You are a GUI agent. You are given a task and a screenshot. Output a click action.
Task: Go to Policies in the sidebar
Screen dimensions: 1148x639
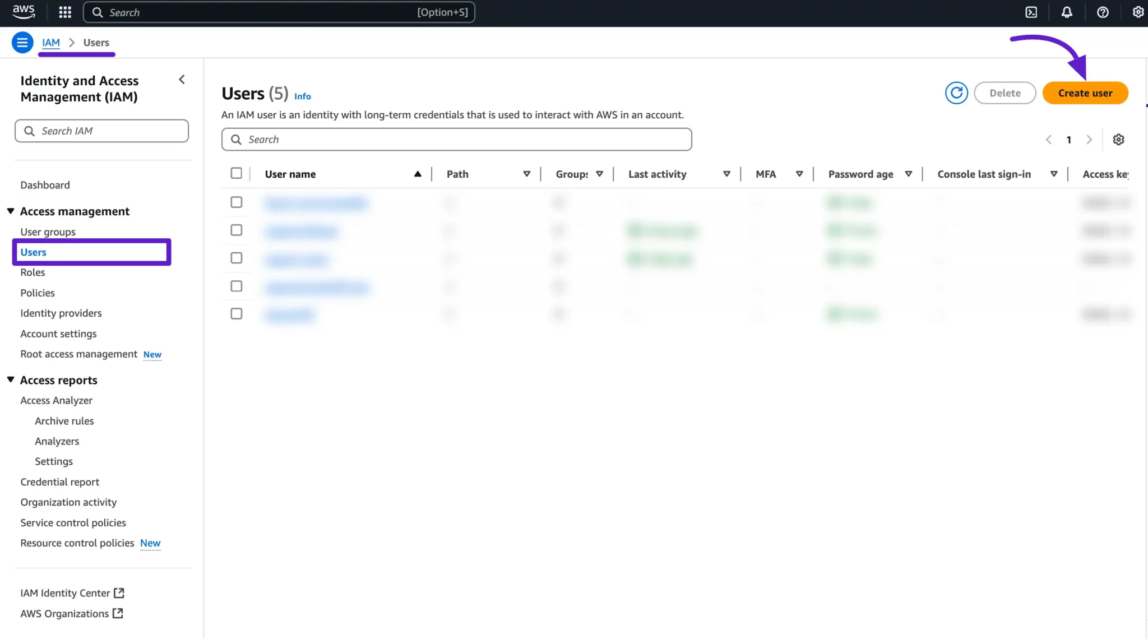click(x=38, y=293)
